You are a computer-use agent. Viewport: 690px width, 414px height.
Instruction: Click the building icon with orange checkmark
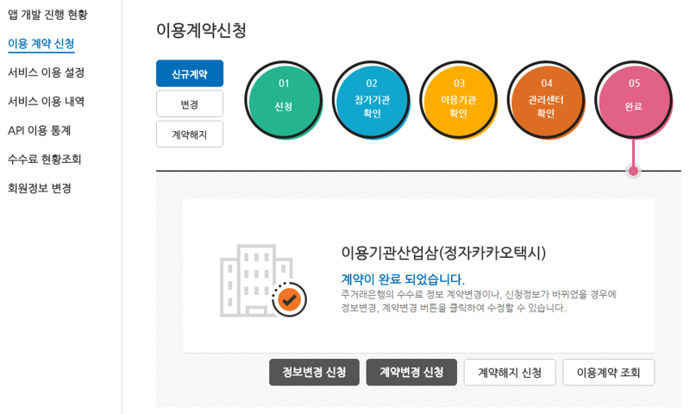tap(263, 280)
